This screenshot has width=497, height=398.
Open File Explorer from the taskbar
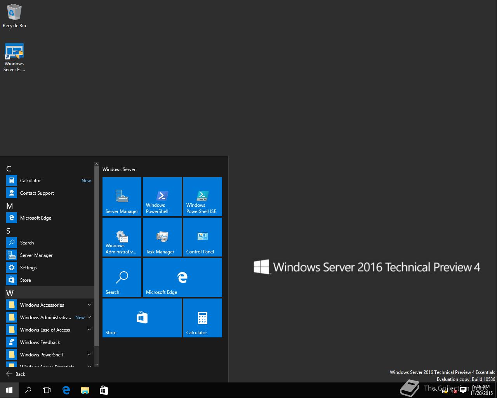(85, 390)
